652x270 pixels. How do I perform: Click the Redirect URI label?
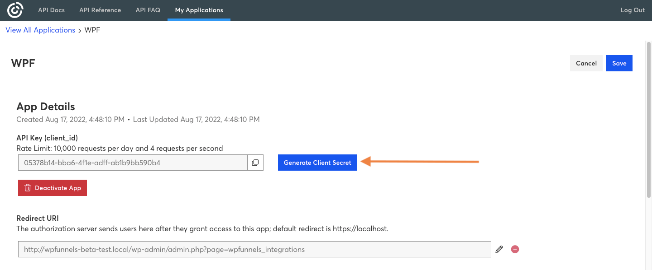coord(38,219)
